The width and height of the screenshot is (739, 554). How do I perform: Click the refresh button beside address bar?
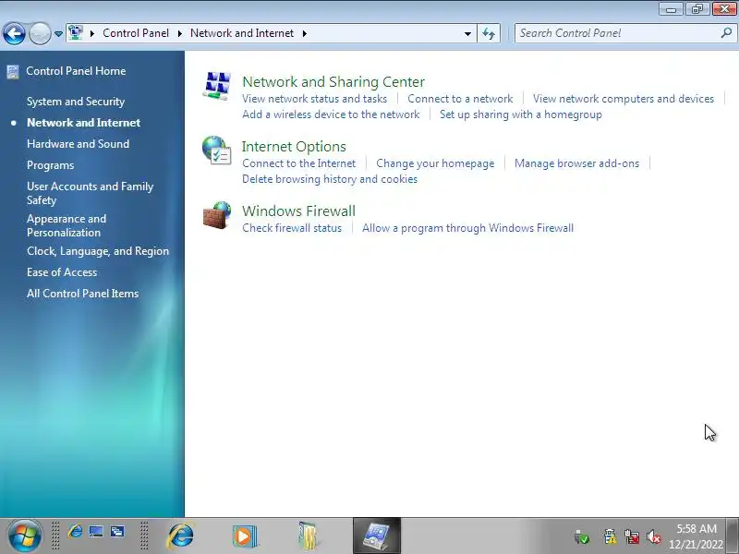pyautogui.click(x=489, y=33)
